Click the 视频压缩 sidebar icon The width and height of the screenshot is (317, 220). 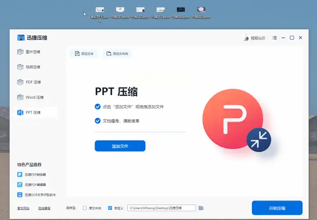point(20,67)
